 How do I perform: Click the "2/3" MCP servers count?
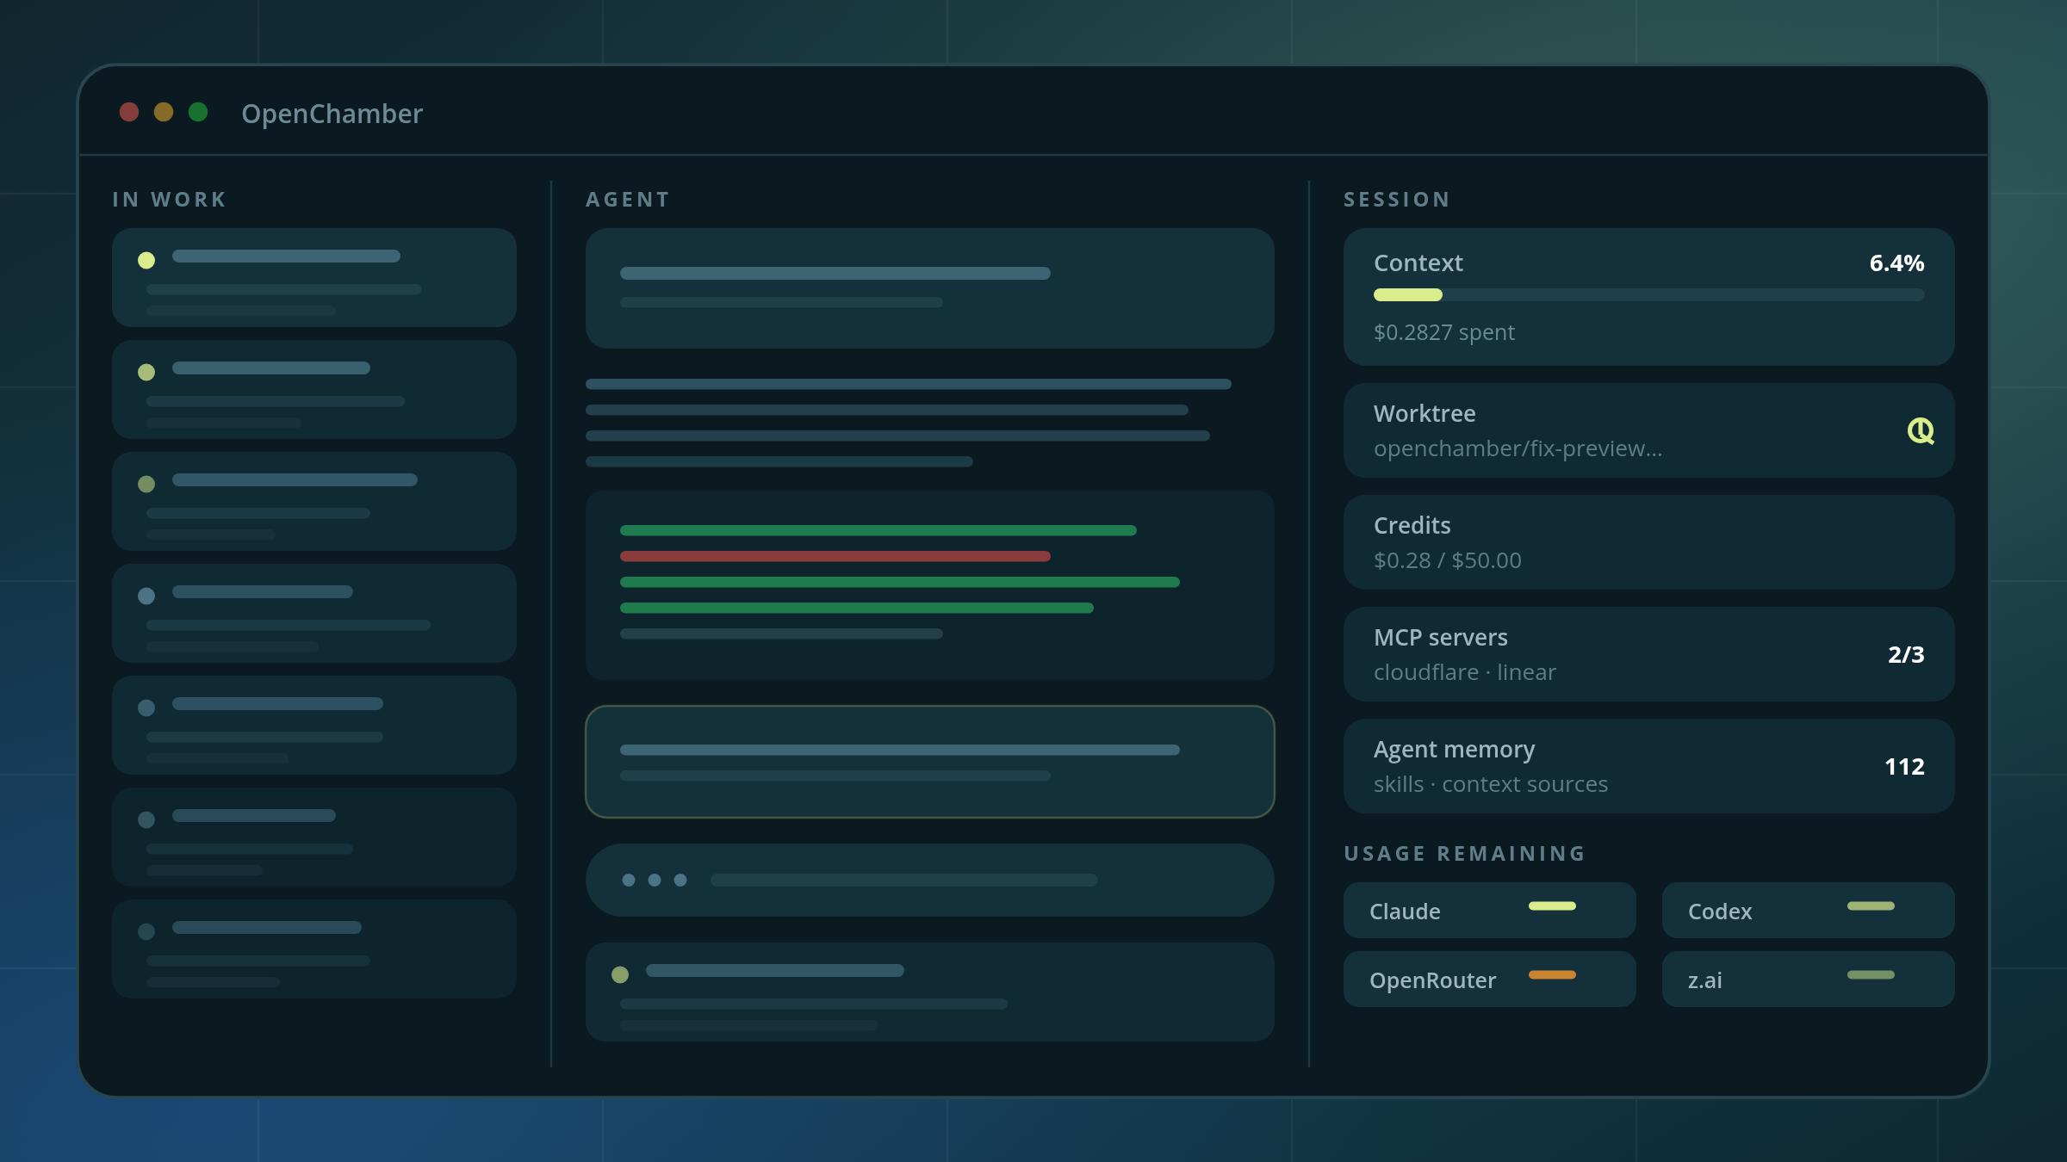pos(1906,654)
